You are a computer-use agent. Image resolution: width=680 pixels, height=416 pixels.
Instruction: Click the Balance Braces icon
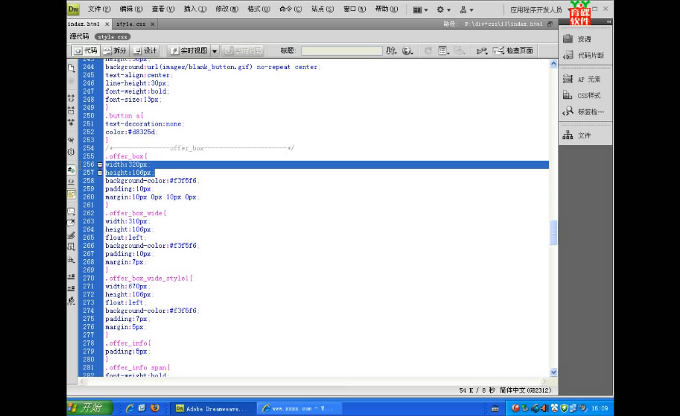[x=71, y=152]
